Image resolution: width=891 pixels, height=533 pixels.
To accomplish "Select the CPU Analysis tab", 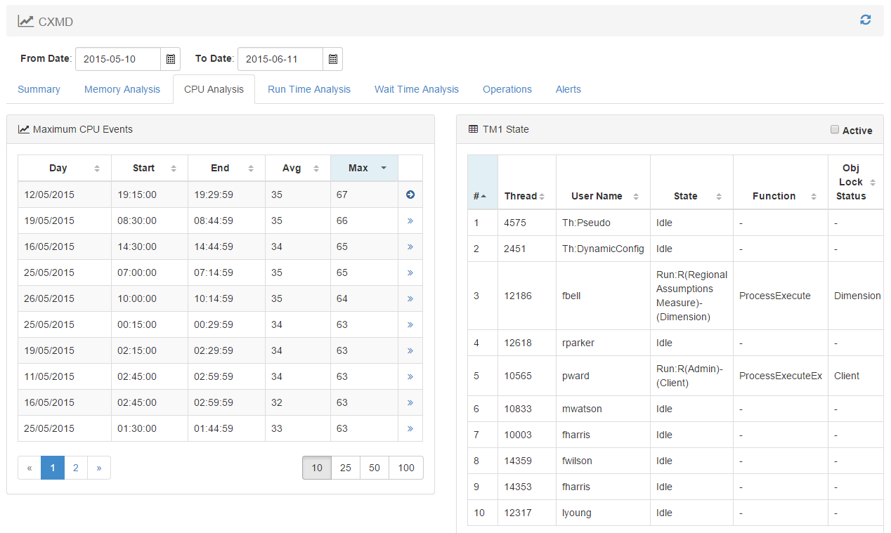I will (x=214, y=89).
